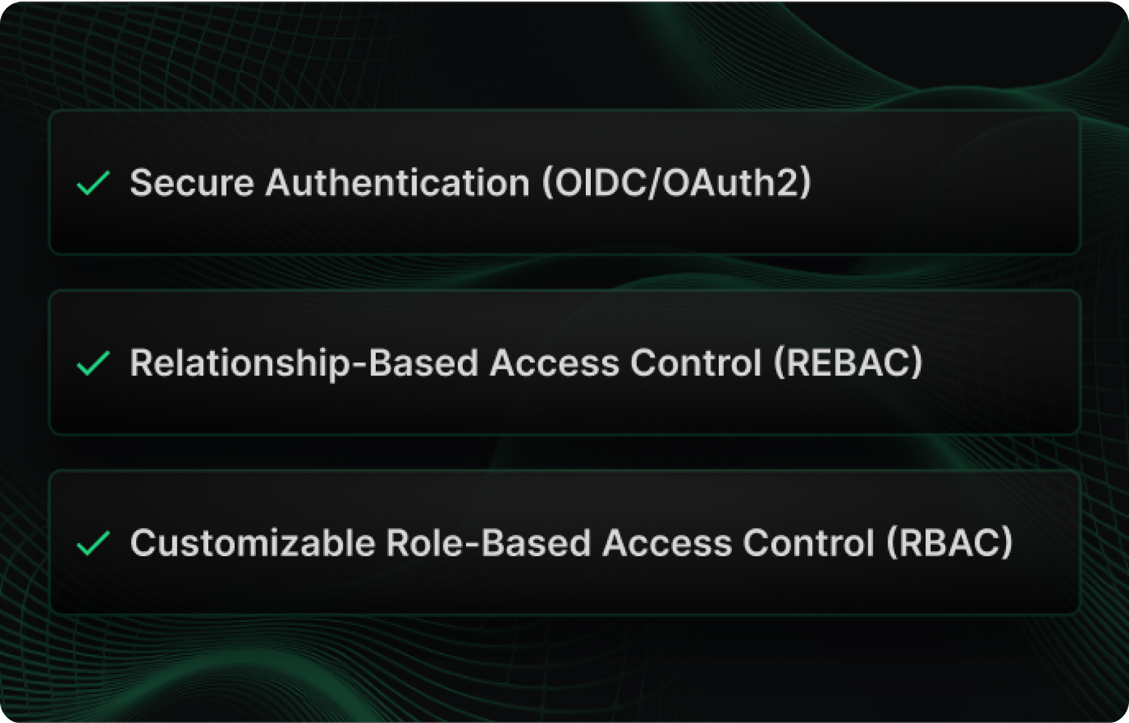Click the checkmark next to Relationship-Based Access Control
Image resolution: width=1129 pixels, height=723 pixels.
point(93,363)
